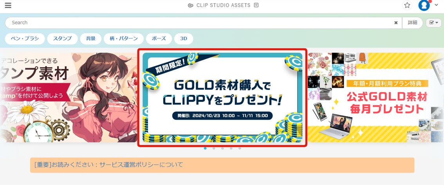Open the 公式GOLD素材毎月プレゼント banner
444x185 pixels.
(x=376, y=98)
